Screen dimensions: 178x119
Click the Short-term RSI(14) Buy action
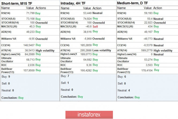38,13
